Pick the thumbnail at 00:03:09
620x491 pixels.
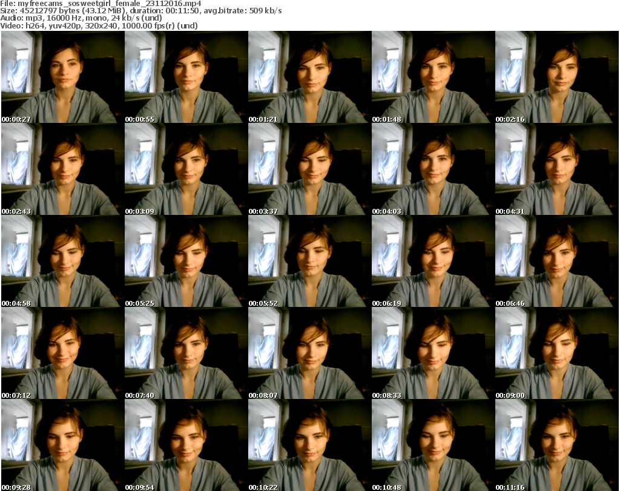[x=186, y=169]
